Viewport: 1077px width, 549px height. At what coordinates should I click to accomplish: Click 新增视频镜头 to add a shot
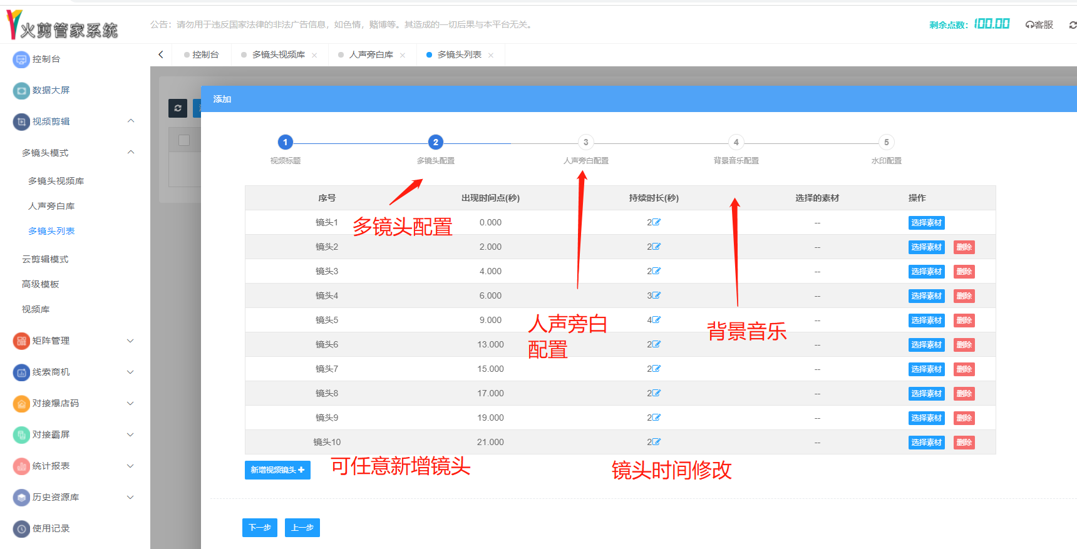tap(277, 470)
